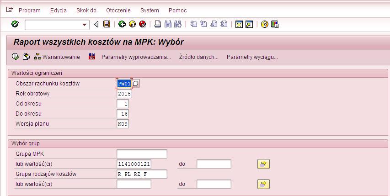The height and width of the screenshot is (196, 390).
Task: Open Parametry wyprowadzania settings
Action: (x=136, y=57)
